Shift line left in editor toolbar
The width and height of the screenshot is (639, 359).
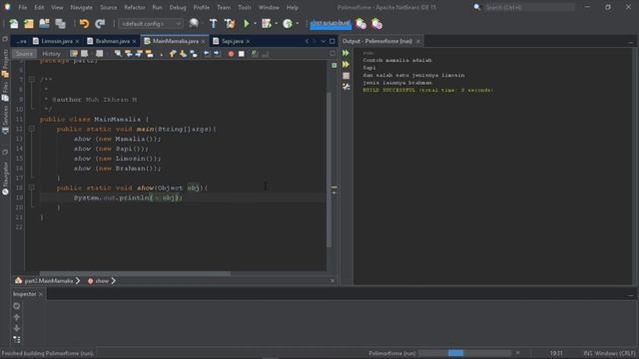tap(207, 54)
